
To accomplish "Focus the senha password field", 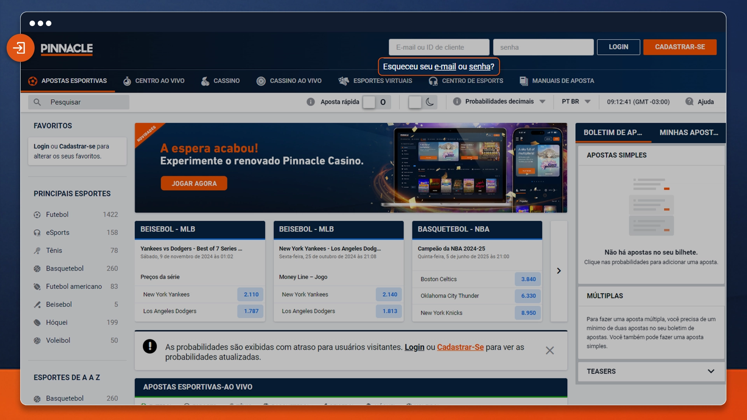I will 543,47.
